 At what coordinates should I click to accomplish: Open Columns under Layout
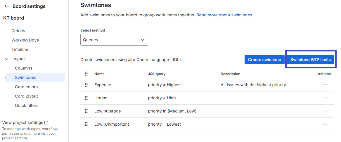[x=24, y=68]
